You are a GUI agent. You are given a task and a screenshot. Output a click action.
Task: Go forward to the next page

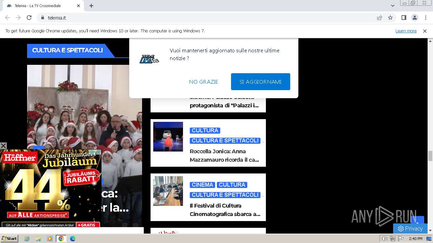pyautogui.click(x=18, y=18)
